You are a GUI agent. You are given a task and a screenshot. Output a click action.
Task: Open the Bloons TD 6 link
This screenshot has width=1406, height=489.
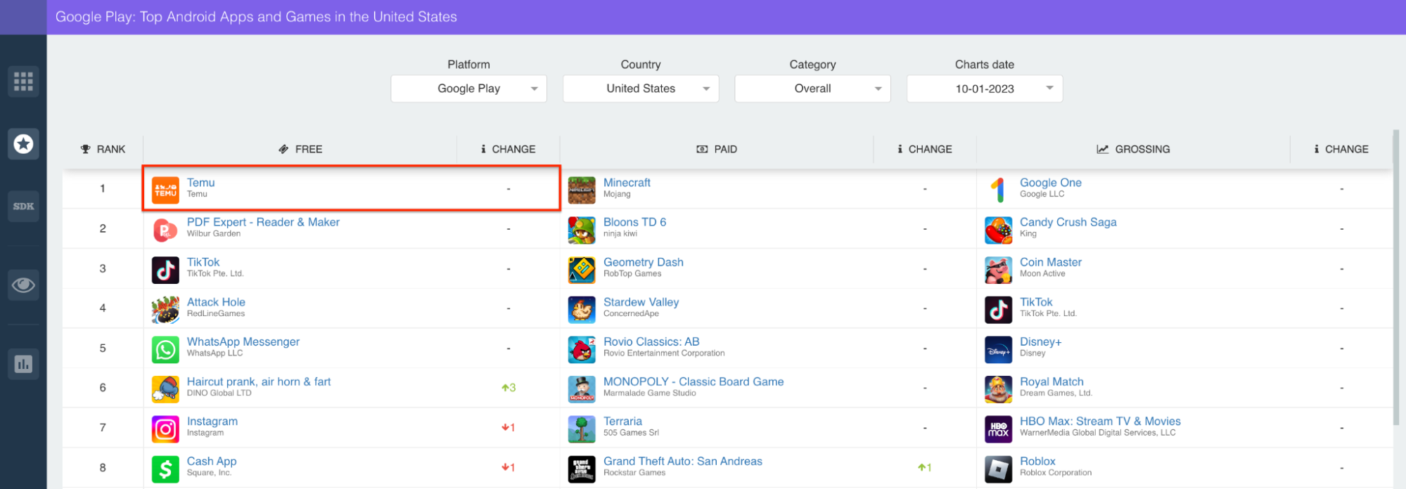tap(634, 222)
